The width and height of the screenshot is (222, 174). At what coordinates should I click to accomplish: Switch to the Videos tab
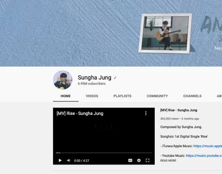click(92, 96)
